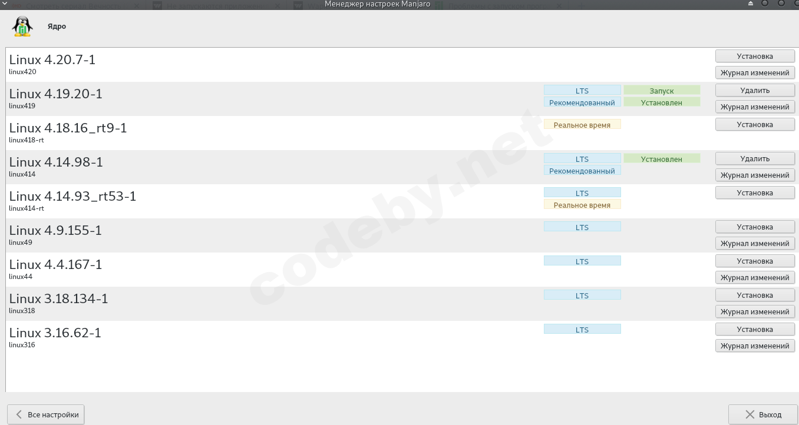
Task: Install Linux 4.20.7-1 kernel
Action: coord(755,57)
